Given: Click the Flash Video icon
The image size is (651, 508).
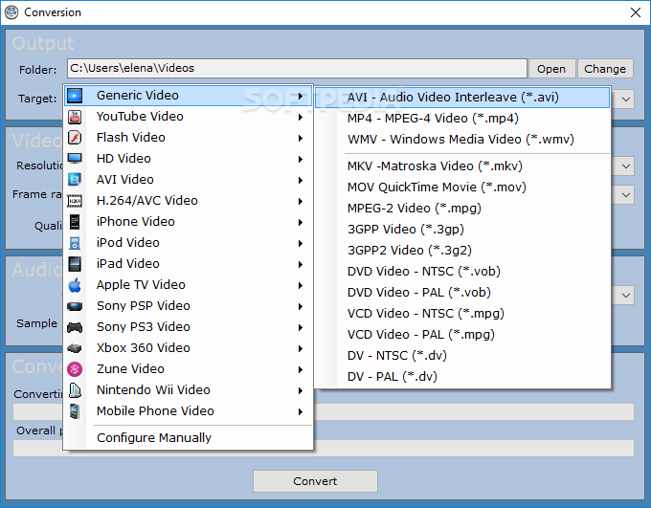Looking at the screenshot, I should [x=75, y=138].
